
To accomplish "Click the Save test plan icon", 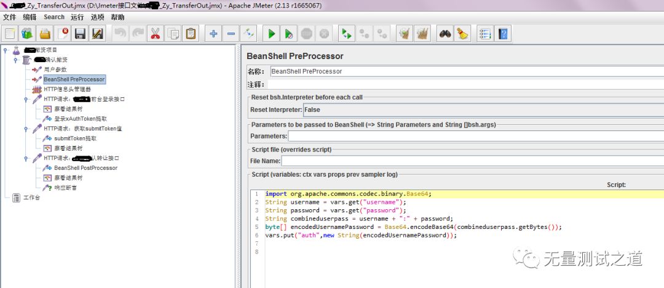I will (x=80, y=34).
